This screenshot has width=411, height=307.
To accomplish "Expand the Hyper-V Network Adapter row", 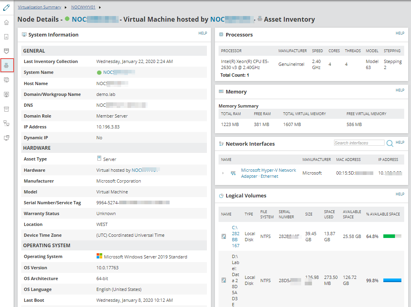I will coord(223,173).
